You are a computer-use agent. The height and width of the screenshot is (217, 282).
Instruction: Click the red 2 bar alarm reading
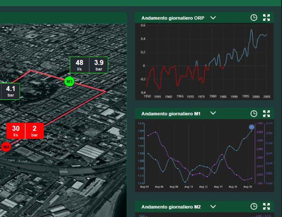35,130
